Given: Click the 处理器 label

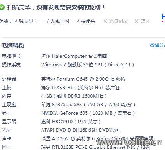Looking at the screenshot, I should pyautogui.click(x=9, y=79).
